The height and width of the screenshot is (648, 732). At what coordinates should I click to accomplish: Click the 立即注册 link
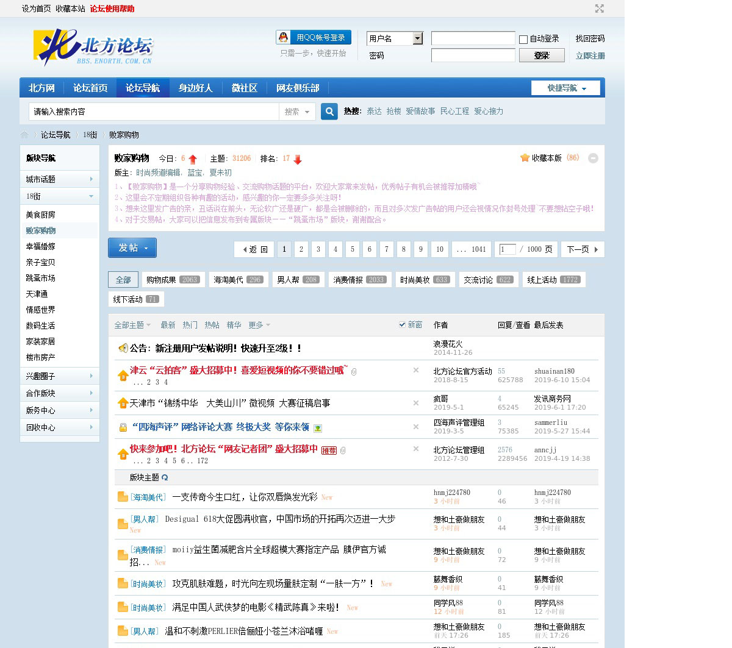coord(590,55)
